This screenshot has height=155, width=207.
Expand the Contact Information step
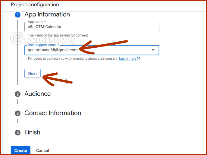click(x=53, y=113)
